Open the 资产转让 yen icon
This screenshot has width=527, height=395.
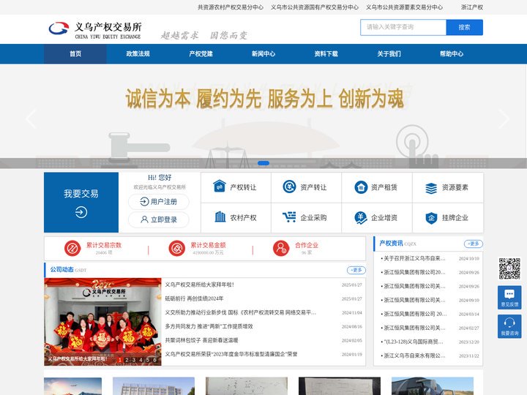289,187
